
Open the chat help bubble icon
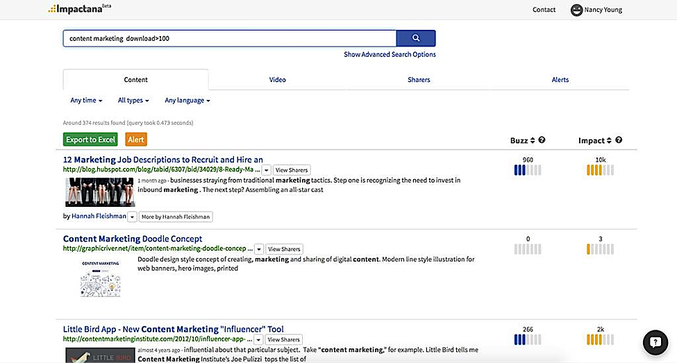pyautogui.click(x=655, y=342)
